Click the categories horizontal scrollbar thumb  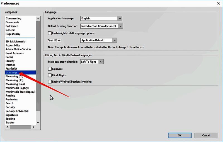(x=20, y=127)
